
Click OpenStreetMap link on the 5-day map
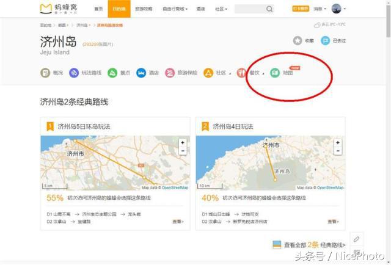click(175, 187)
